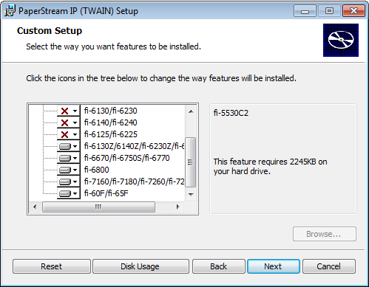Select the fi-6800 tree entry
Screen dimensions: 369x287
point(96,170)
